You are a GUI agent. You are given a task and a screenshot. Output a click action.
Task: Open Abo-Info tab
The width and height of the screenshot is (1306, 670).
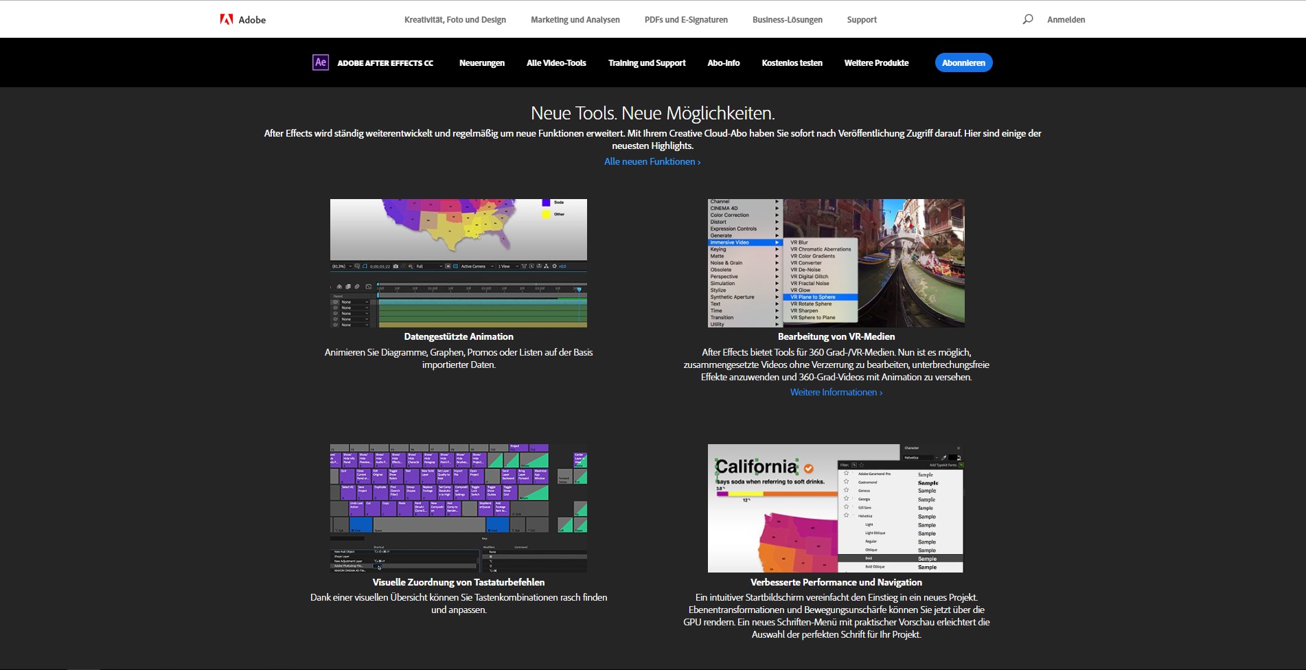pos(724,63)
